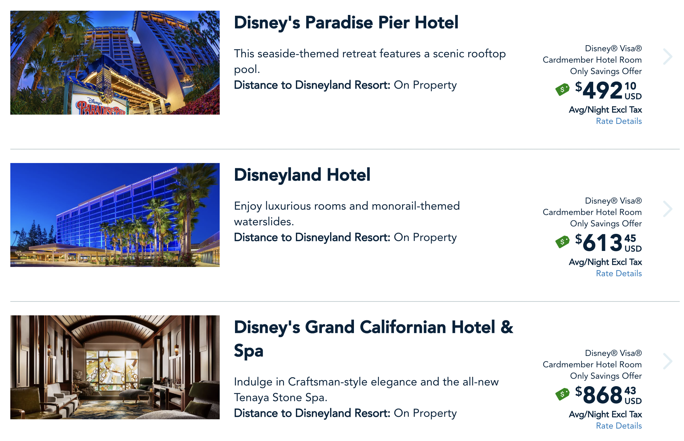The height and width of the screenshot is (441, 684).
Task: Open Rate Details for Paradise Pier Hotel
Action: (618, 121)
